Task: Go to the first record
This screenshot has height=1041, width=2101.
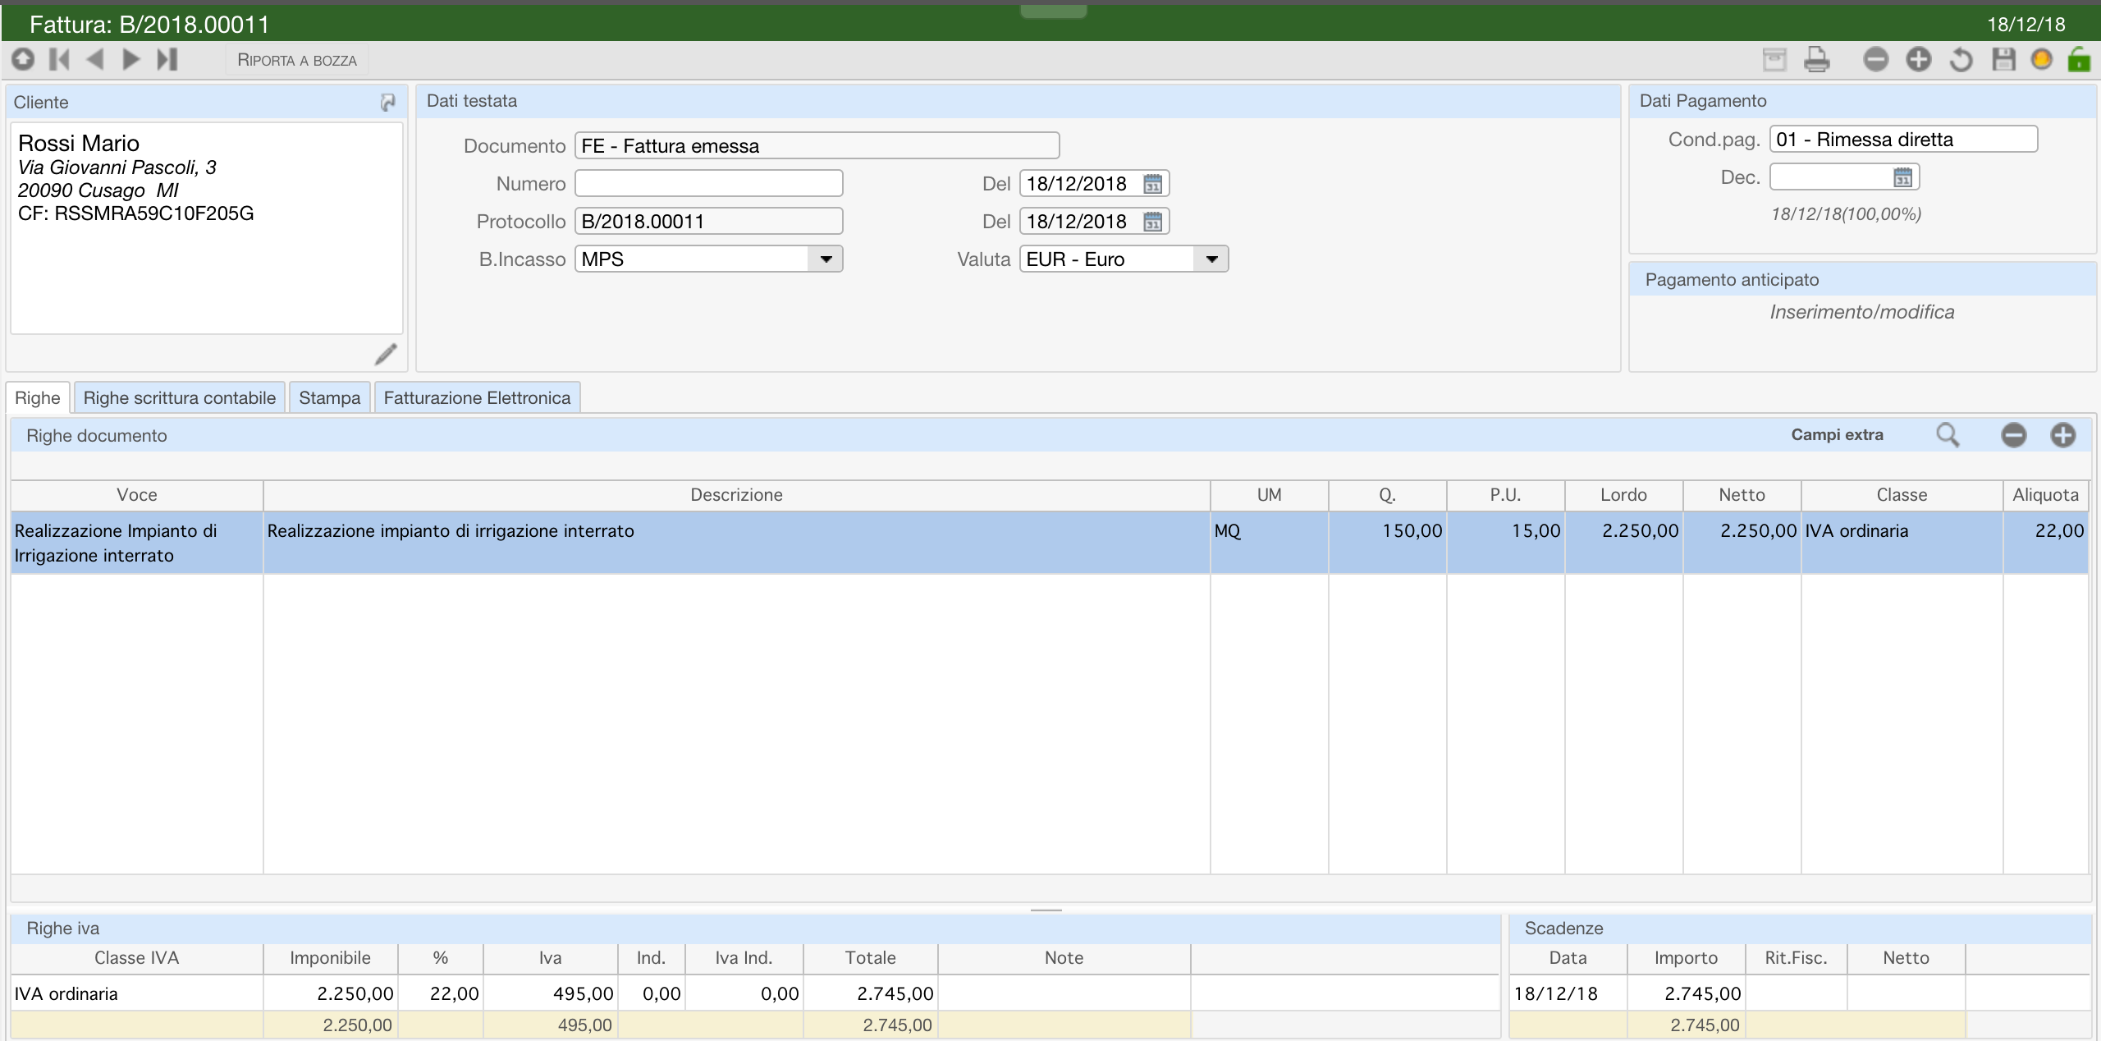Action: (60, 59)
